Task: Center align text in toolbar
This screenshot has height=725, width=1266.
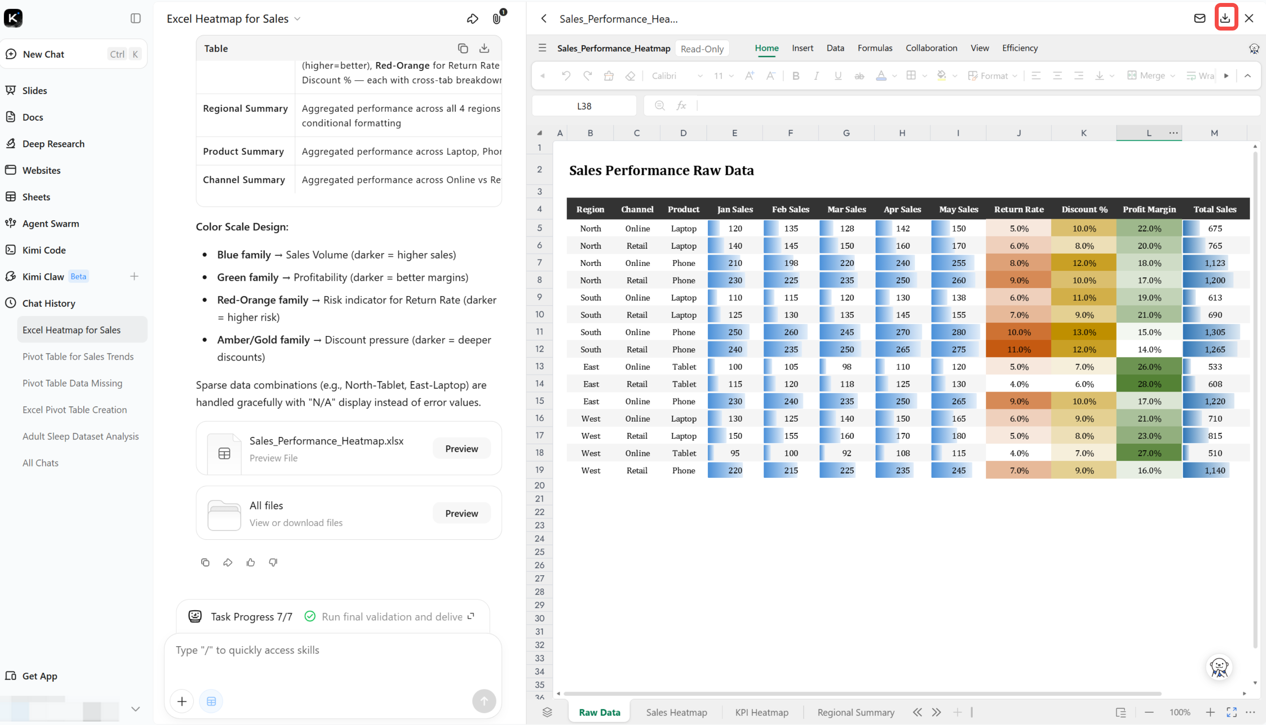Action: click(1057, 76)
